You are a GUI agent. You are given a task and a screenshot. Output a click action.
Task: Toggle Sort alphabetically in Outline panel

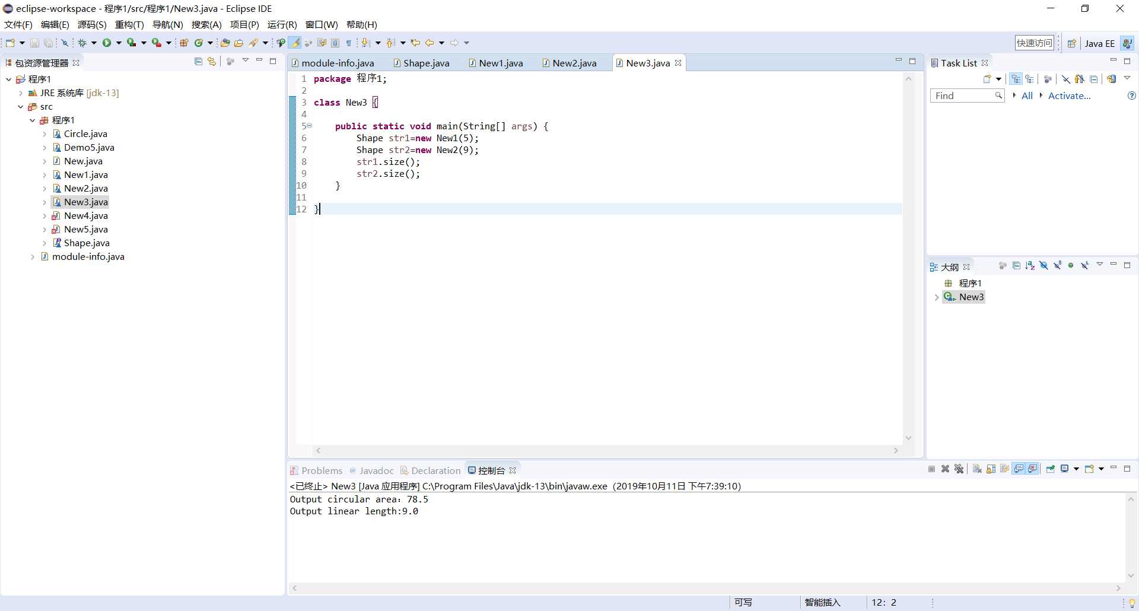point(1030,266)
